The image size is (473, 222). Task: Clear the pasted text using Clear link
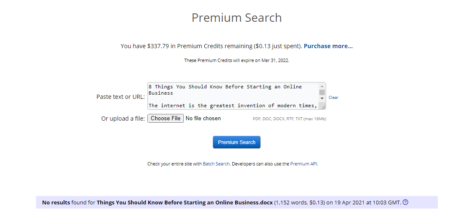[x=333, y=98]
